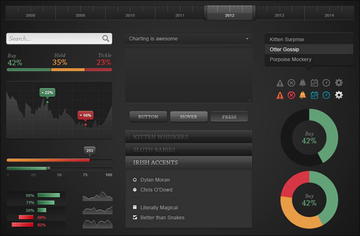Click the red circled X icon
Screen dimensions: 360x236
291,95
